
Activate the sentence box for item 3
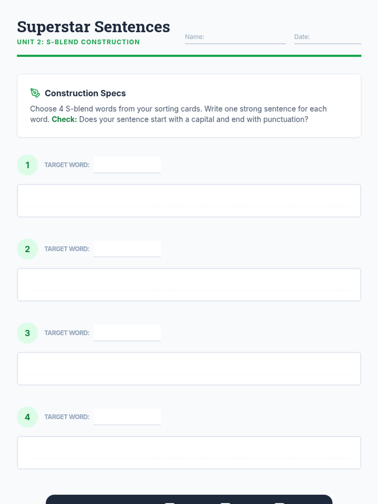(x=189, y=369)
